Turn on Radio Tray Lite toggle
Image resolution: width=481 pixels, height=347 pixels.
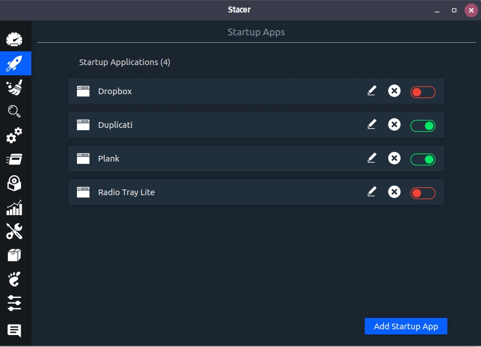pos(423,193)
